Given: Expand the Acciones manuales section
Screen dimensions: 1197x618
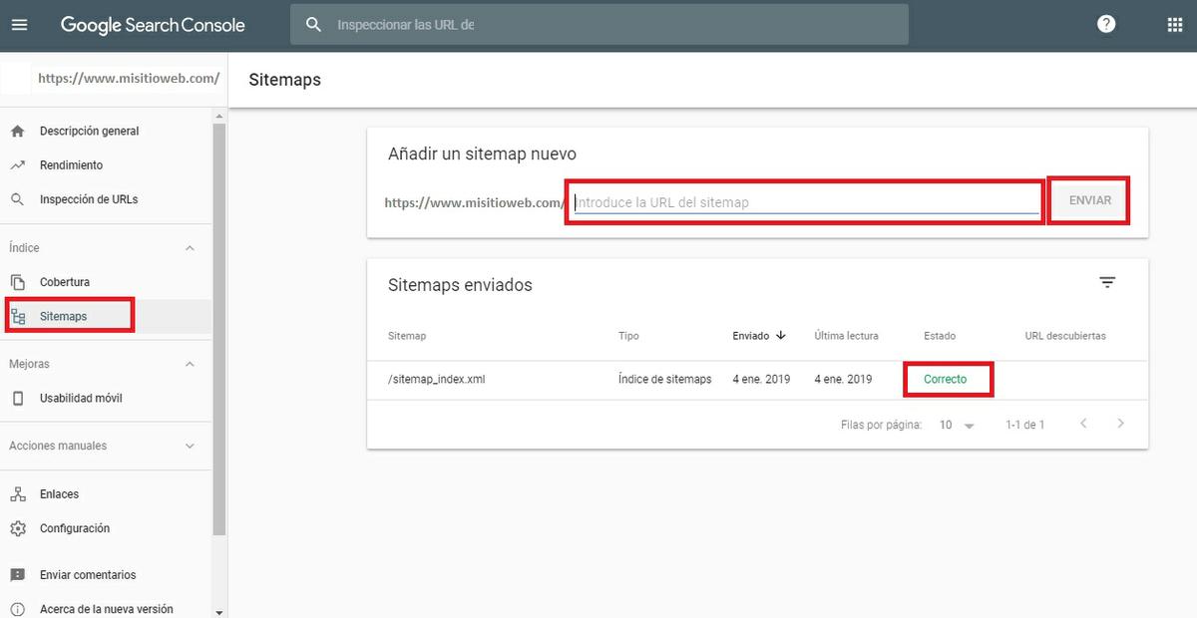Looking at the screenshot, I should coord(189,446).
